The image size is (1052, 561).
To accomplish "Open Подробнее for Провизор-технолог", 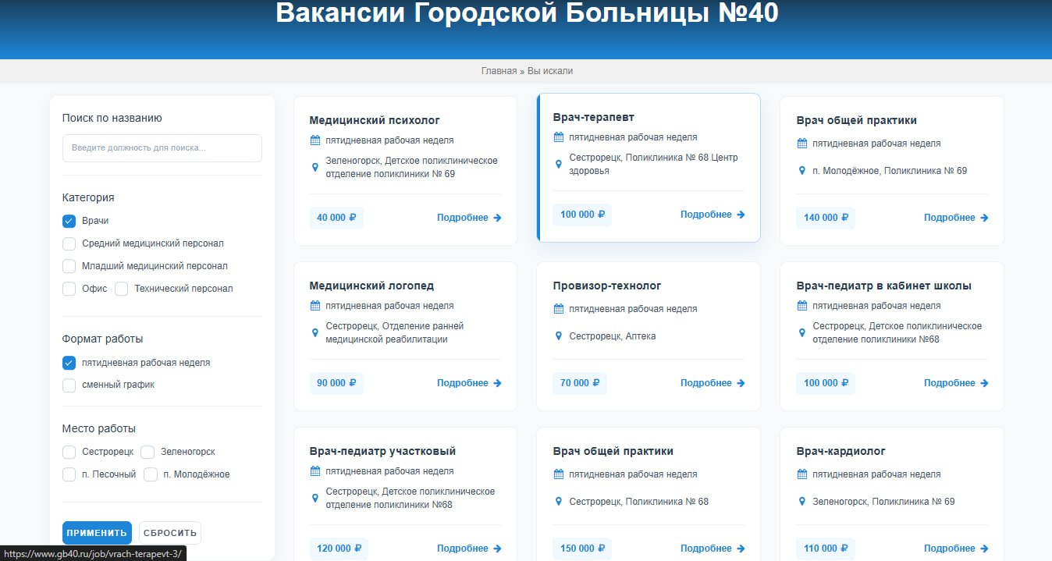I will (x=713, y=383).
